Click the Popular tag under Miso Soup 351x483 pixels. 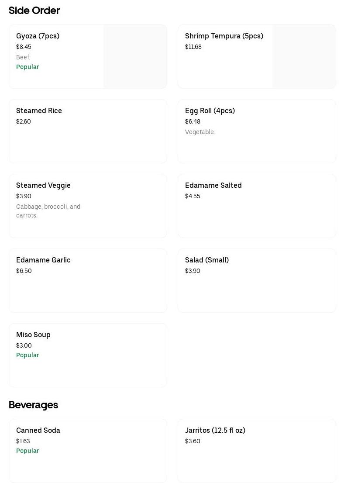coord(28,355)
